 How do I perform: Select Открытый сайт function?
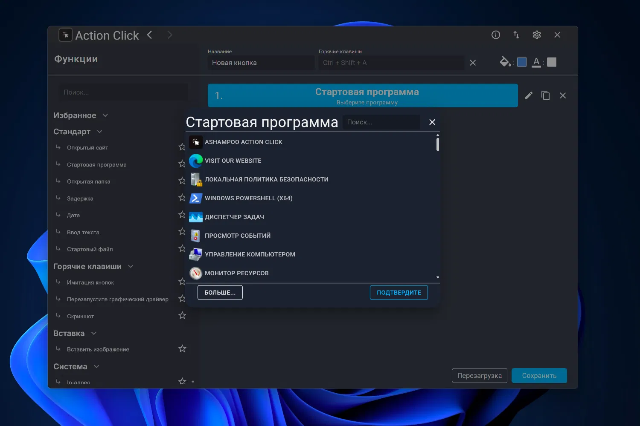pyautogui.click(x=87, y=148)
